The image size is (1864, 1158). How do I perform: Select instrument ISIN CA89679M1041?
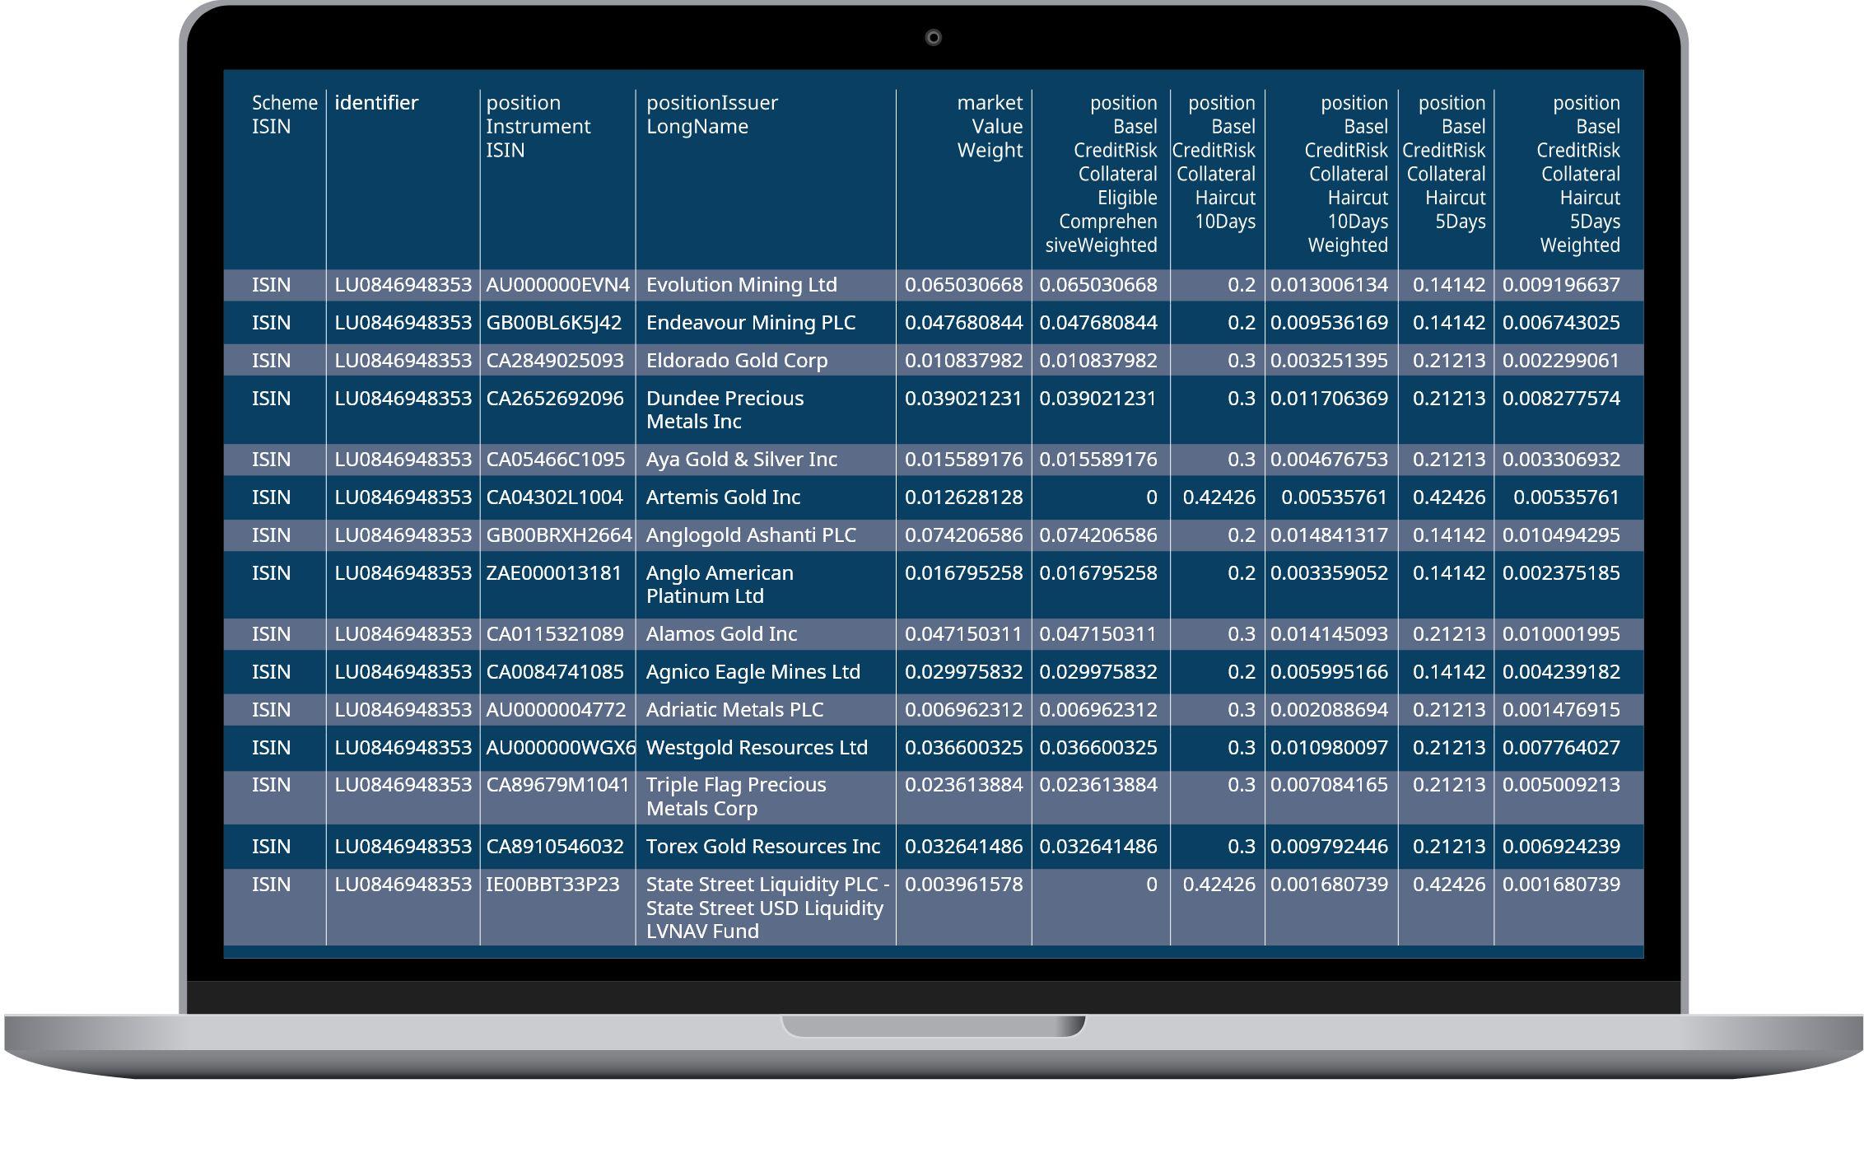(x=557, y=785)
